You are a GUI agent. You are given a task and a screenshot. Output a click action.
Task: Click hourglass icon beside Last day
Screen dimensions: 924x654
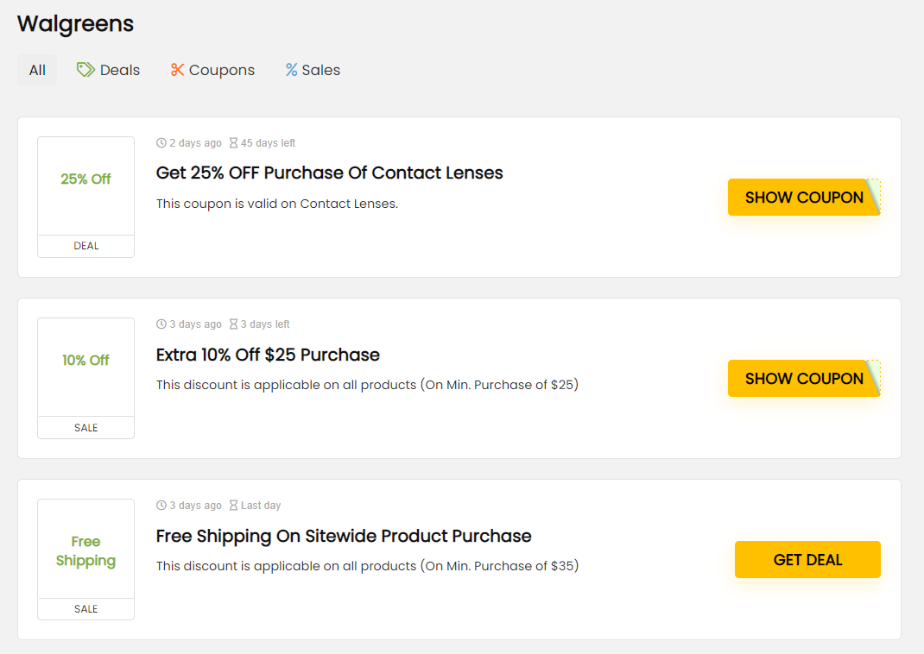tap(233, 506)
